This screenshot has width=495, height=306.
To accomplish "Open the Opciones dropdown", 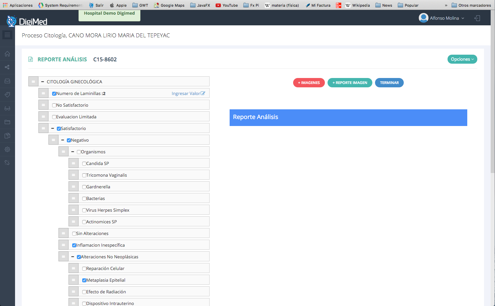I will click(462, 59).
